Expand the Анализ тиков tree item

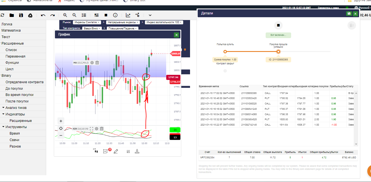pyautogui.click(x=23, y=108)
